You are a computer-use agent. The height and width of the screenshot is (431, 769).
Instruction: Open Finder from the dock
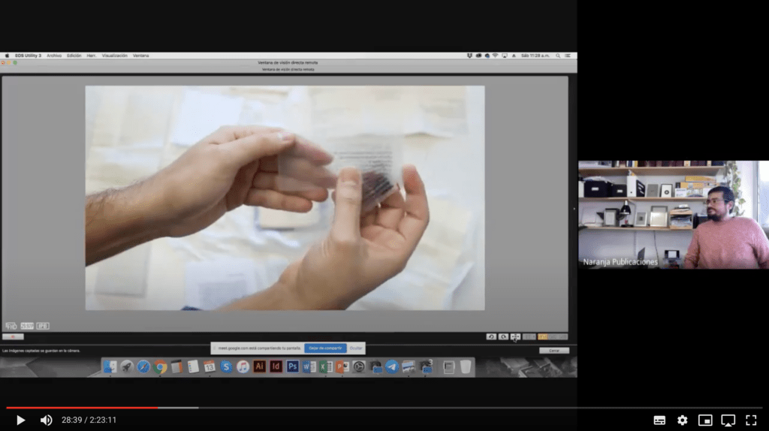click(110, 366)
